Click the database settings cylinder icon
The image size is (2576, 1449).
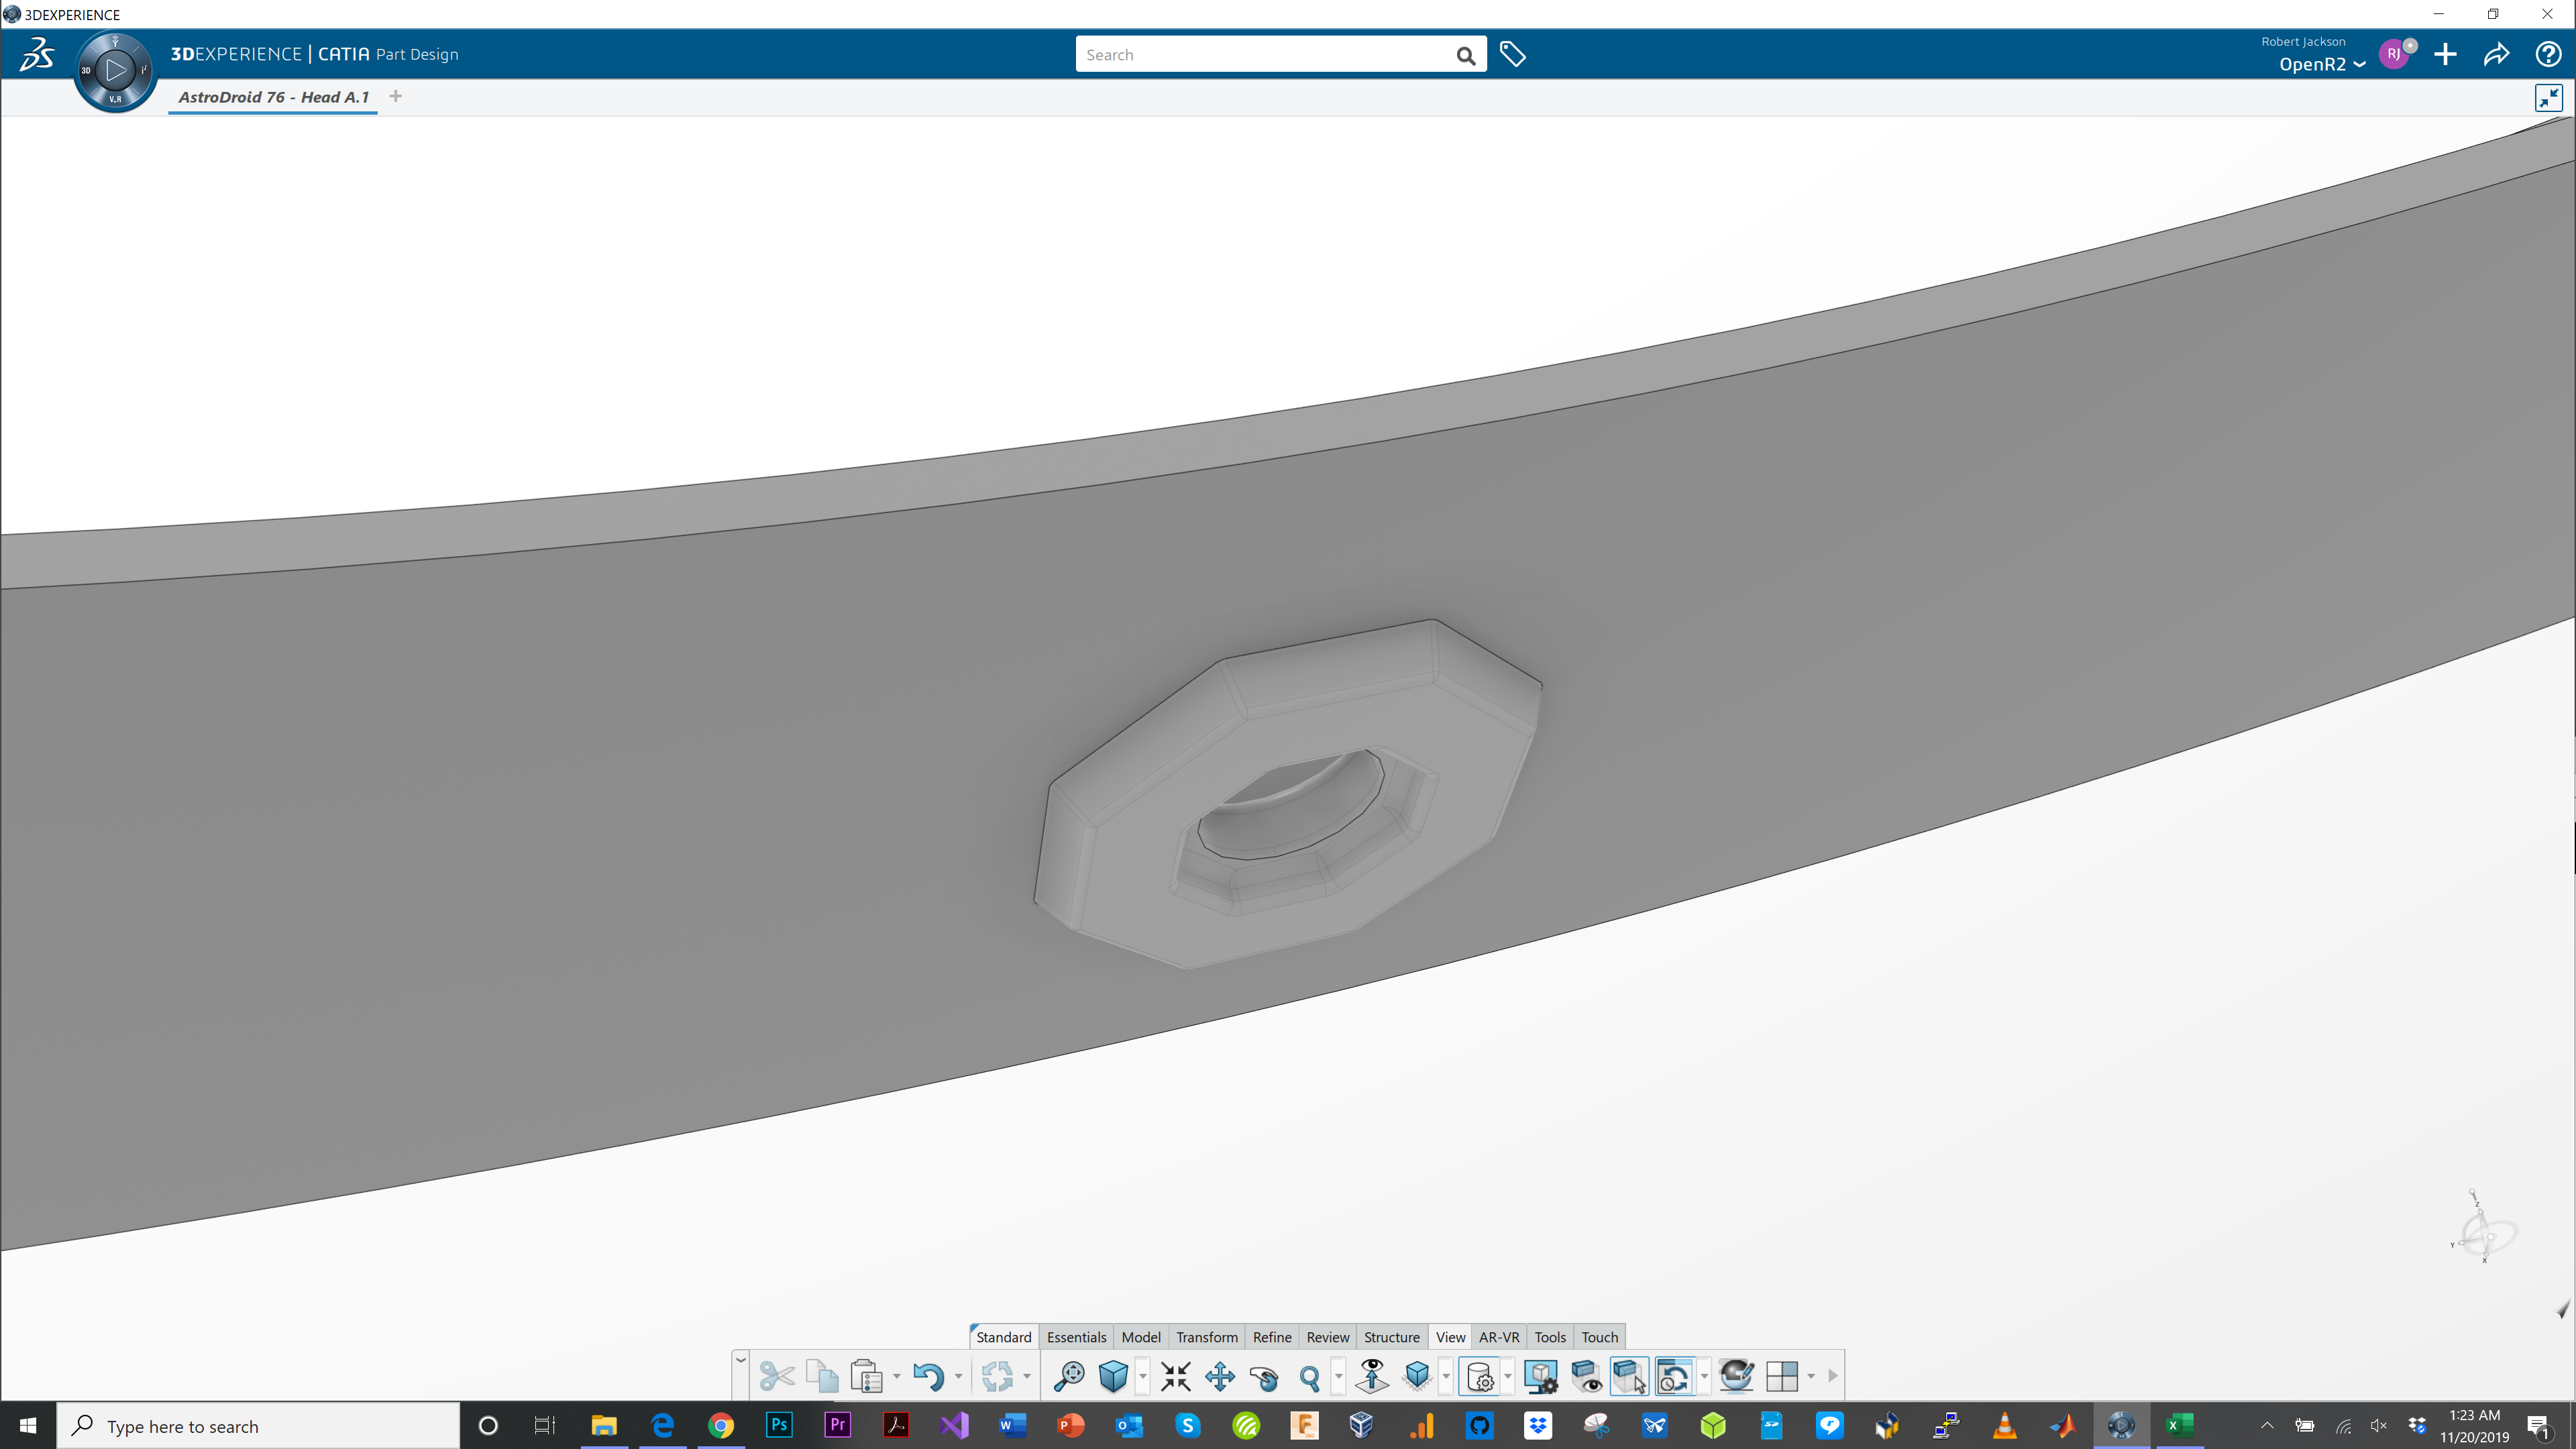pos(1480,1376)
